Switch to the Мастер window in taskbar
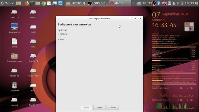Screen dimensions: 199x112 [x=120, y=3]
